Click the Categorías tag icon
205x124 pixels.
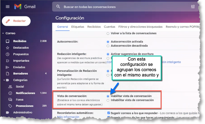[x=8, y=80]
